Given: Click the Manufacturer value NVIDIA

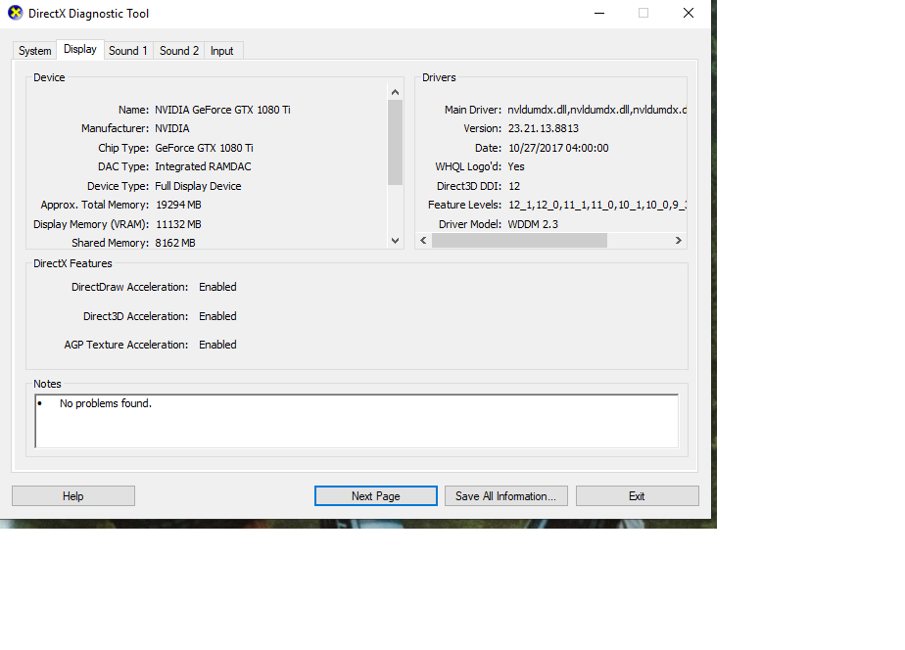Looking at the screenshot, I should (x=172, y=128).
